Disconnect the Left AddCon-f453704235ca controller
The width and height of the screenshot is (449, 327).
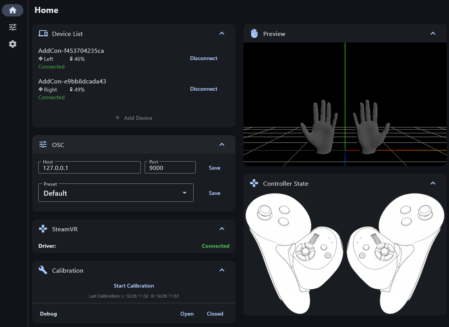click(x=204, y=59)
